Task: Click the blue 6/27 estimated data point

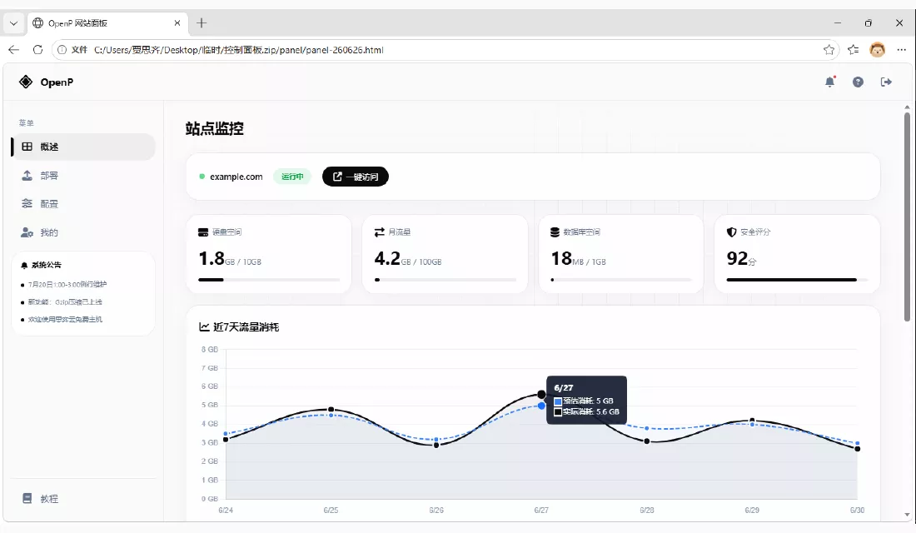Action: [541, 406]
